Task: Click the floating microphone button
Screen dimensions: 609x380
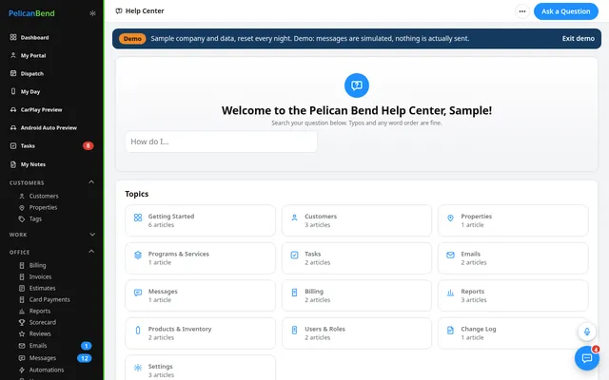Action: 587,332
